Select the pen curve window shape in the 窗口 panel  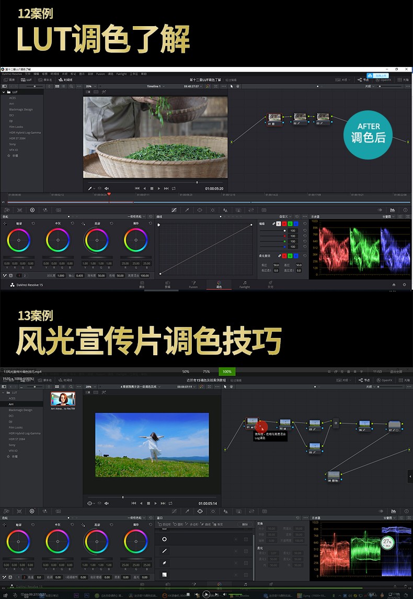pos(164,563)
